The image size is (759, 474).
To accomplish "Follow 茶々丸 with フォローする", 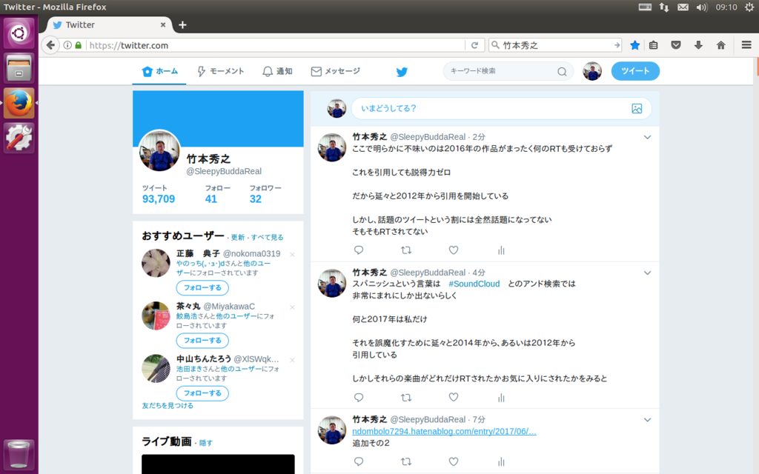I will coord(202,341).
